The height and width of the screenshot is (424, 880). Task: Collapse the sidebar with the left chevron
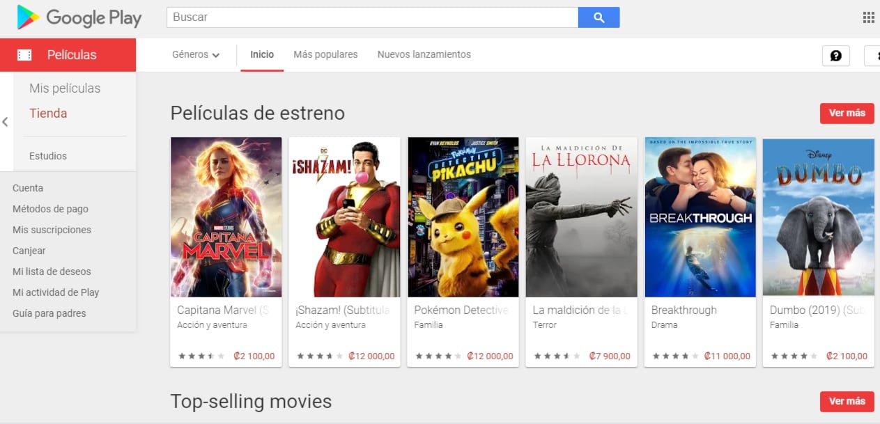point(5,122)
